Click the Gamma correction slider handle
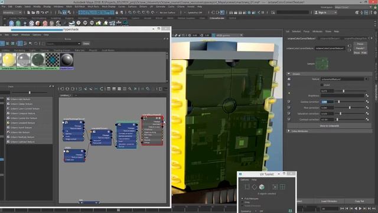The image size is (378, 213). [x=338, y=102]
